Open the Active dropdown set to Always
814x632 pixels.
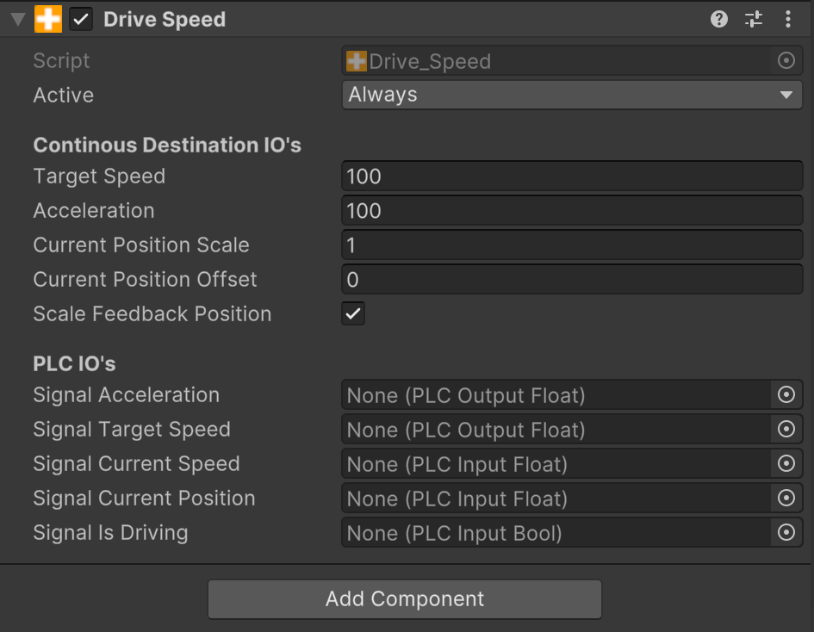point(572,95)
